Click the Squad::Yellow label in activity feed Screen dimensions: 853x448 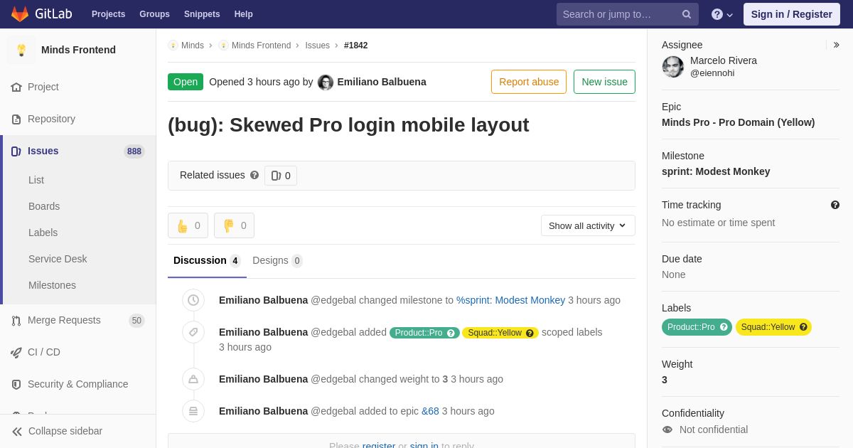(x=495, y=333)
